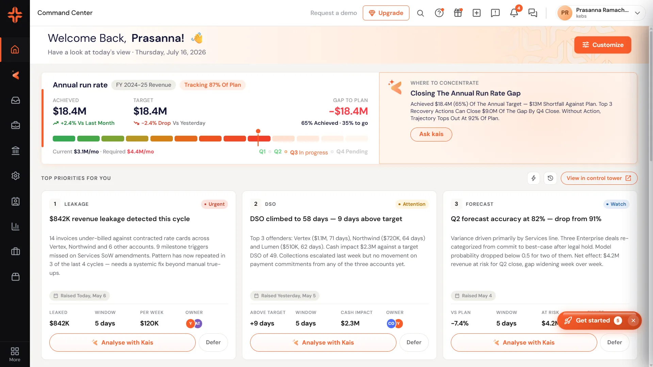
Task: Click Closing The Annual Run Rate Gap heading
Action: point(465,94)
